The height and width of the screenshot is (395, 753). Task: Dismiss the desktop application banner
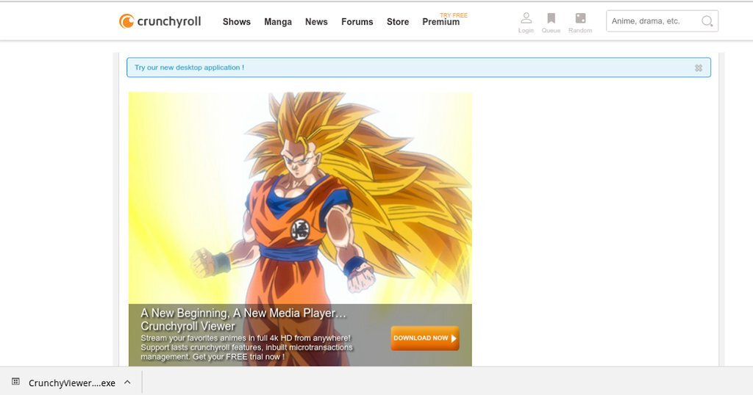[x=699, y=68]
